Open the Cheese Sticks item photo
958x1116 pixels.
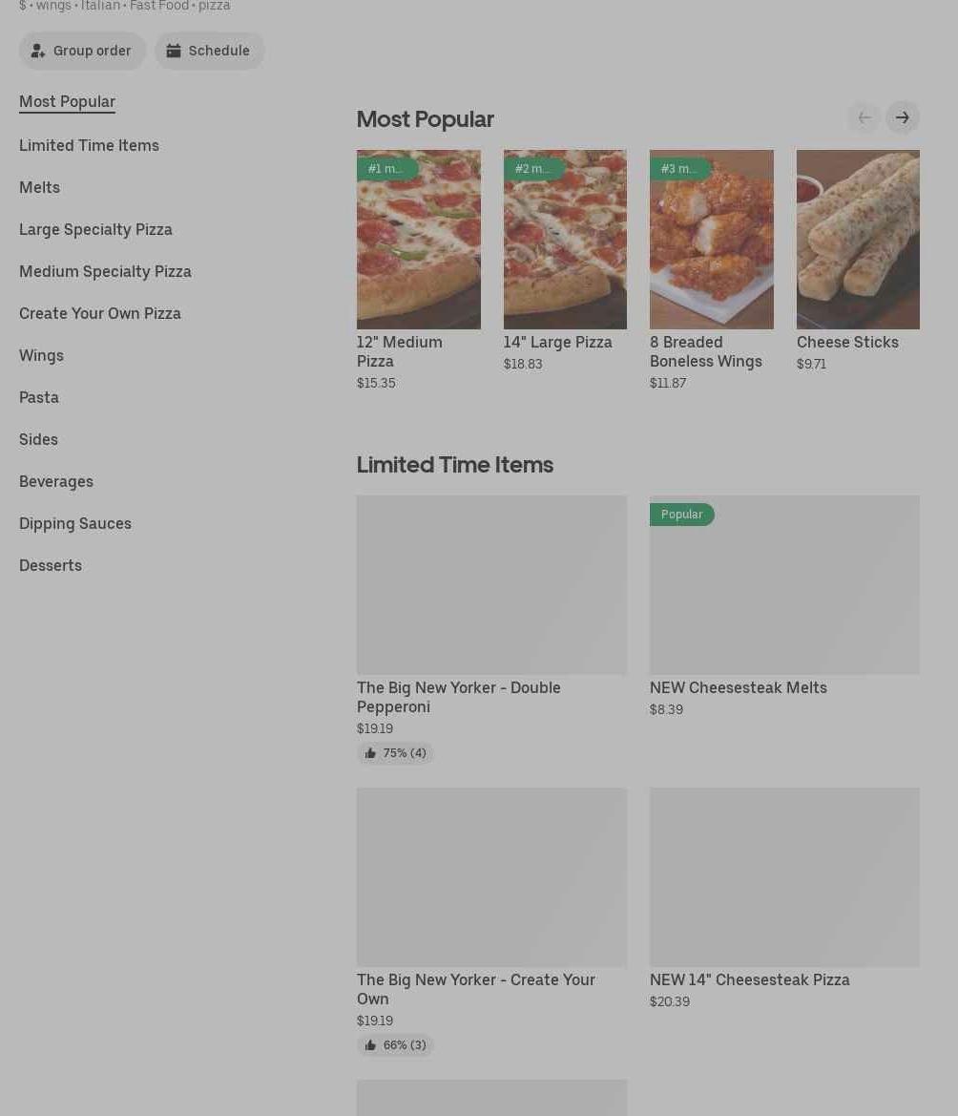pos(858,240)
